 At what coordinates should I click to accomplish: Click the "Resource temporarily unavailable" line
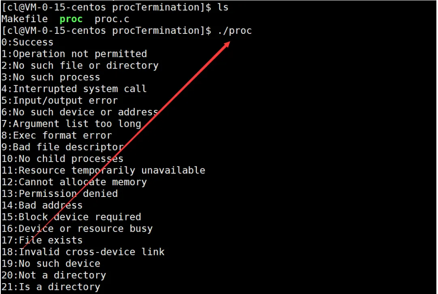pyautogui.click(x=103, y=171)
